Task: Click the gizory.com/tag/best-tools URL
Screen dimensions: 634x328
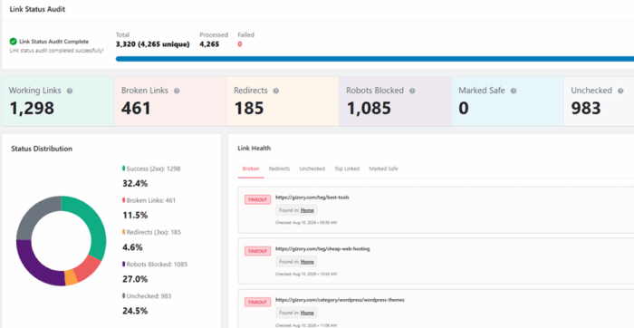Action: tap(312, 198)
